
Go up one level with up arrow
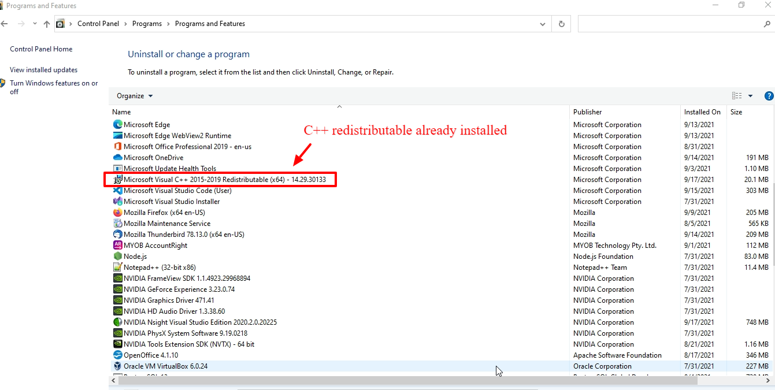[47, 24]
